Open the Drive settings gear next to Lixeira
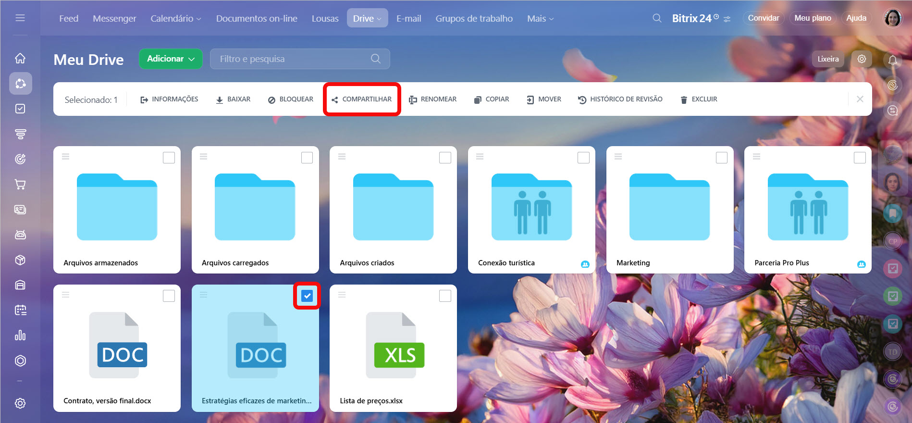The image size is (912, 423). pyautogui.click(x=862, y=59)
